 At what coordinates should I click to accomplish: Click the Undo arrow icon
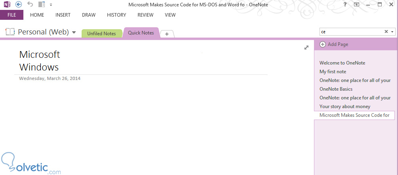(30, 5)
